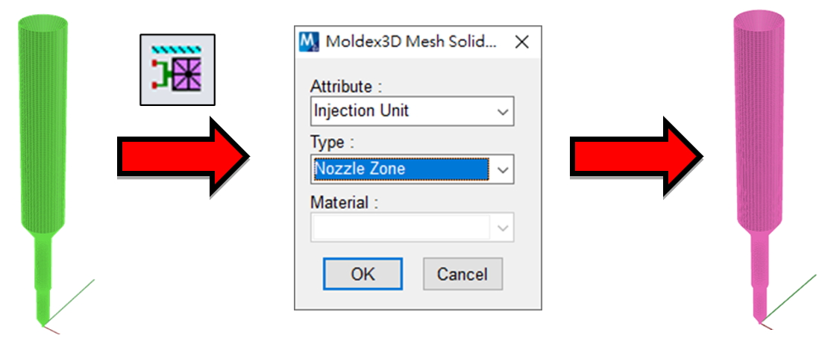The height and width of the screenshot is (353, 822).
Task: Select the green nozzle mesh cylinder body
Action: 43,126
